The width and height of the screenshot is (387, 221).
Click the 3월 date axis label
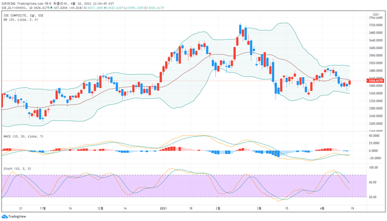pyautogui.click(x=259, y=209)
